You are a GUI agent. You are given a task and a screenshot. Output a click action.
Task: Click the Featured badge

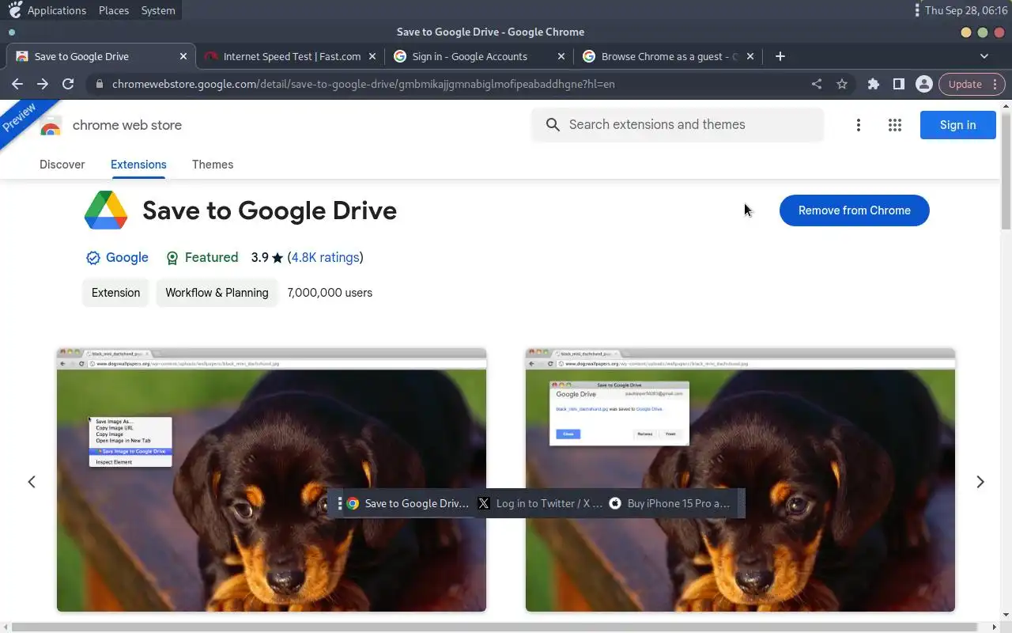pos(202,257)
